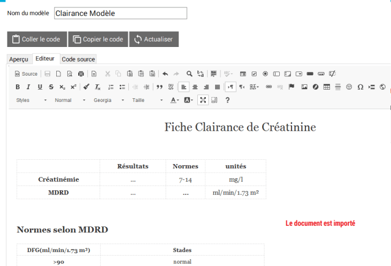
Task: Switch to the Aperçu tab
Action: coord(18,59)
